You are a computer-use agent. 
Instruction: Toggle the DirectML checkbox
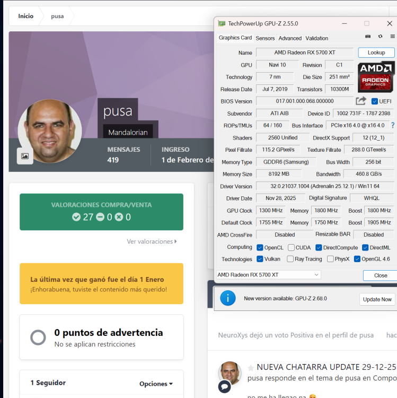pyautogui.click(x=365, y=247)
